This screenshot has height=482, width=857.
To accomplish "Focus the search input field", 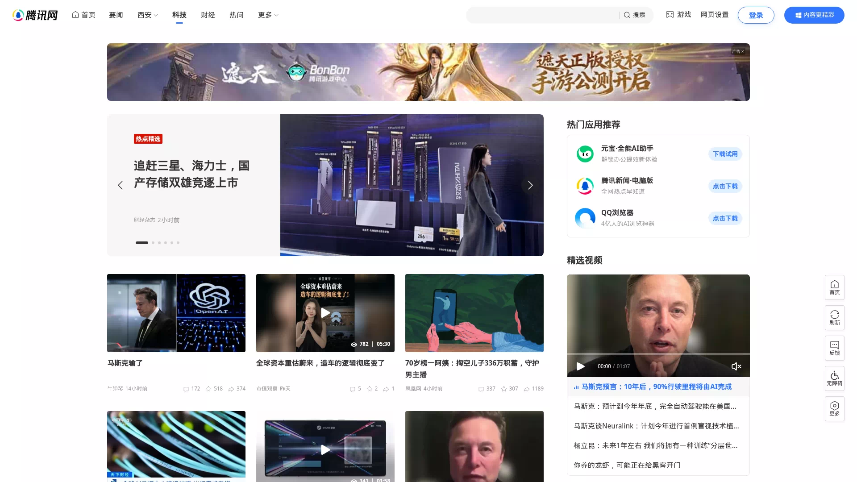I will tap(544, 15).
